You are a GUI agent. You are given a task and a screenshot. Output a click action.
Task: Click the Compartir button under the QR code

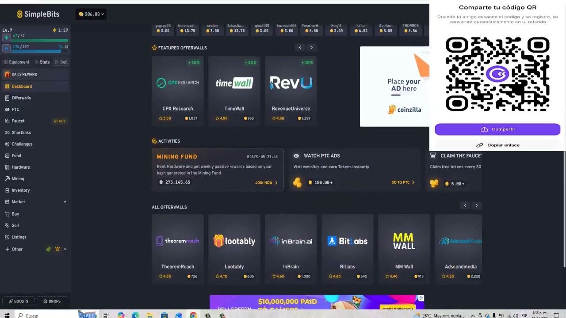point(497,129)
